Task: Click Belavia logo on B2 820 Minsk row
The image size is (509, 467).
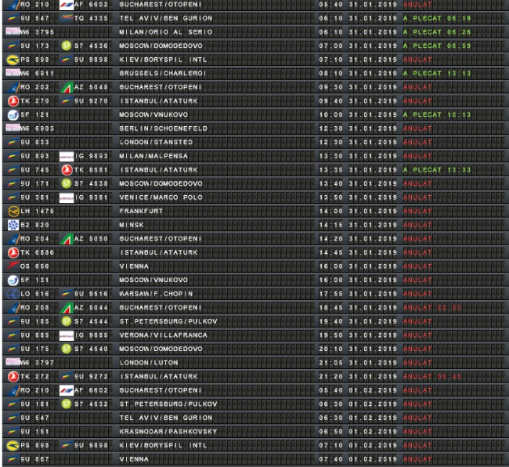Action: (13, 225)
